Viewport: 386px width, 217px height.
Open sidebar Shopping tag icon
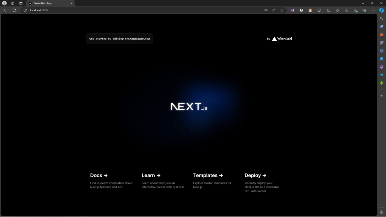[x=381, y=26]
